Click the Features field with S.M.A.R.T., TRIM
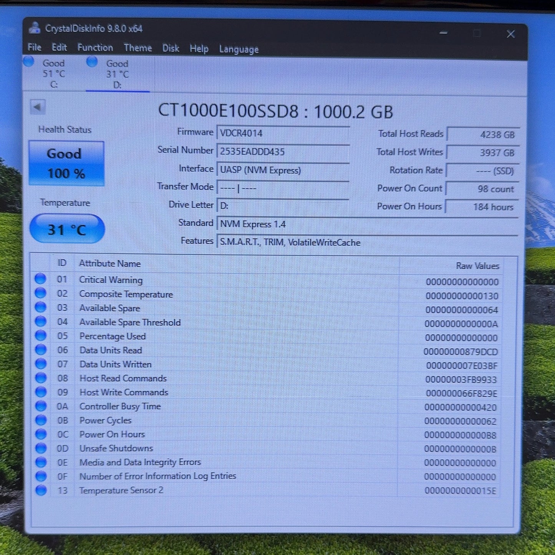 pos(368,242)
